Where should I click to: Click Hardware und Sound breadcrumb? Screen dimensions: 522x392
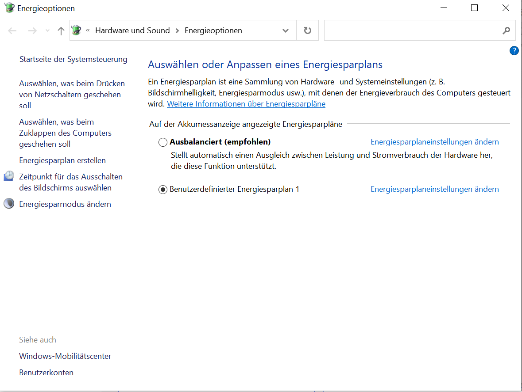132,30
